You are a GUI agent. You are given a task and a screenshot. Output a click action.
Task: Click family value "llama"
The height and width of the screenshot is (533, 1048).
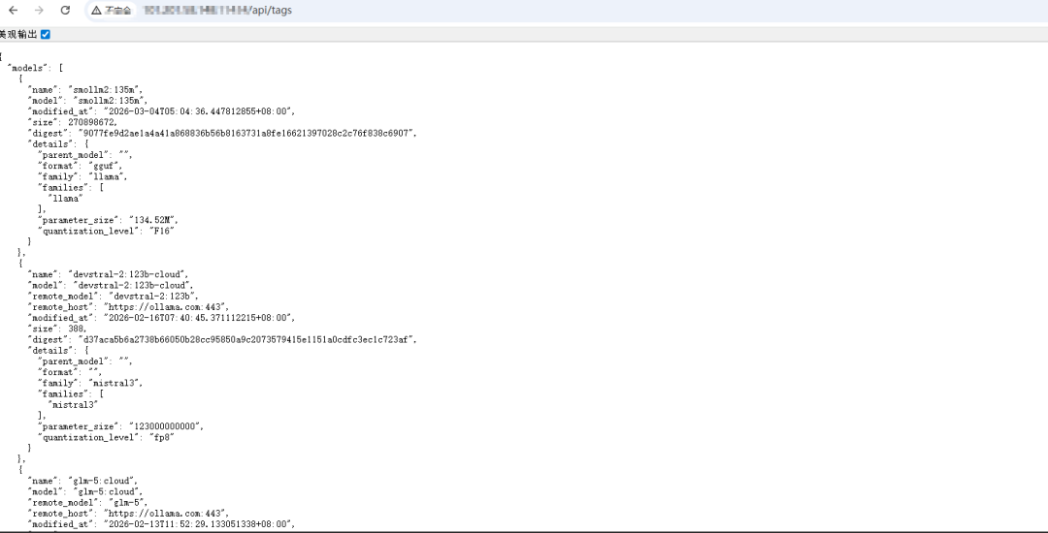(108, 176)
